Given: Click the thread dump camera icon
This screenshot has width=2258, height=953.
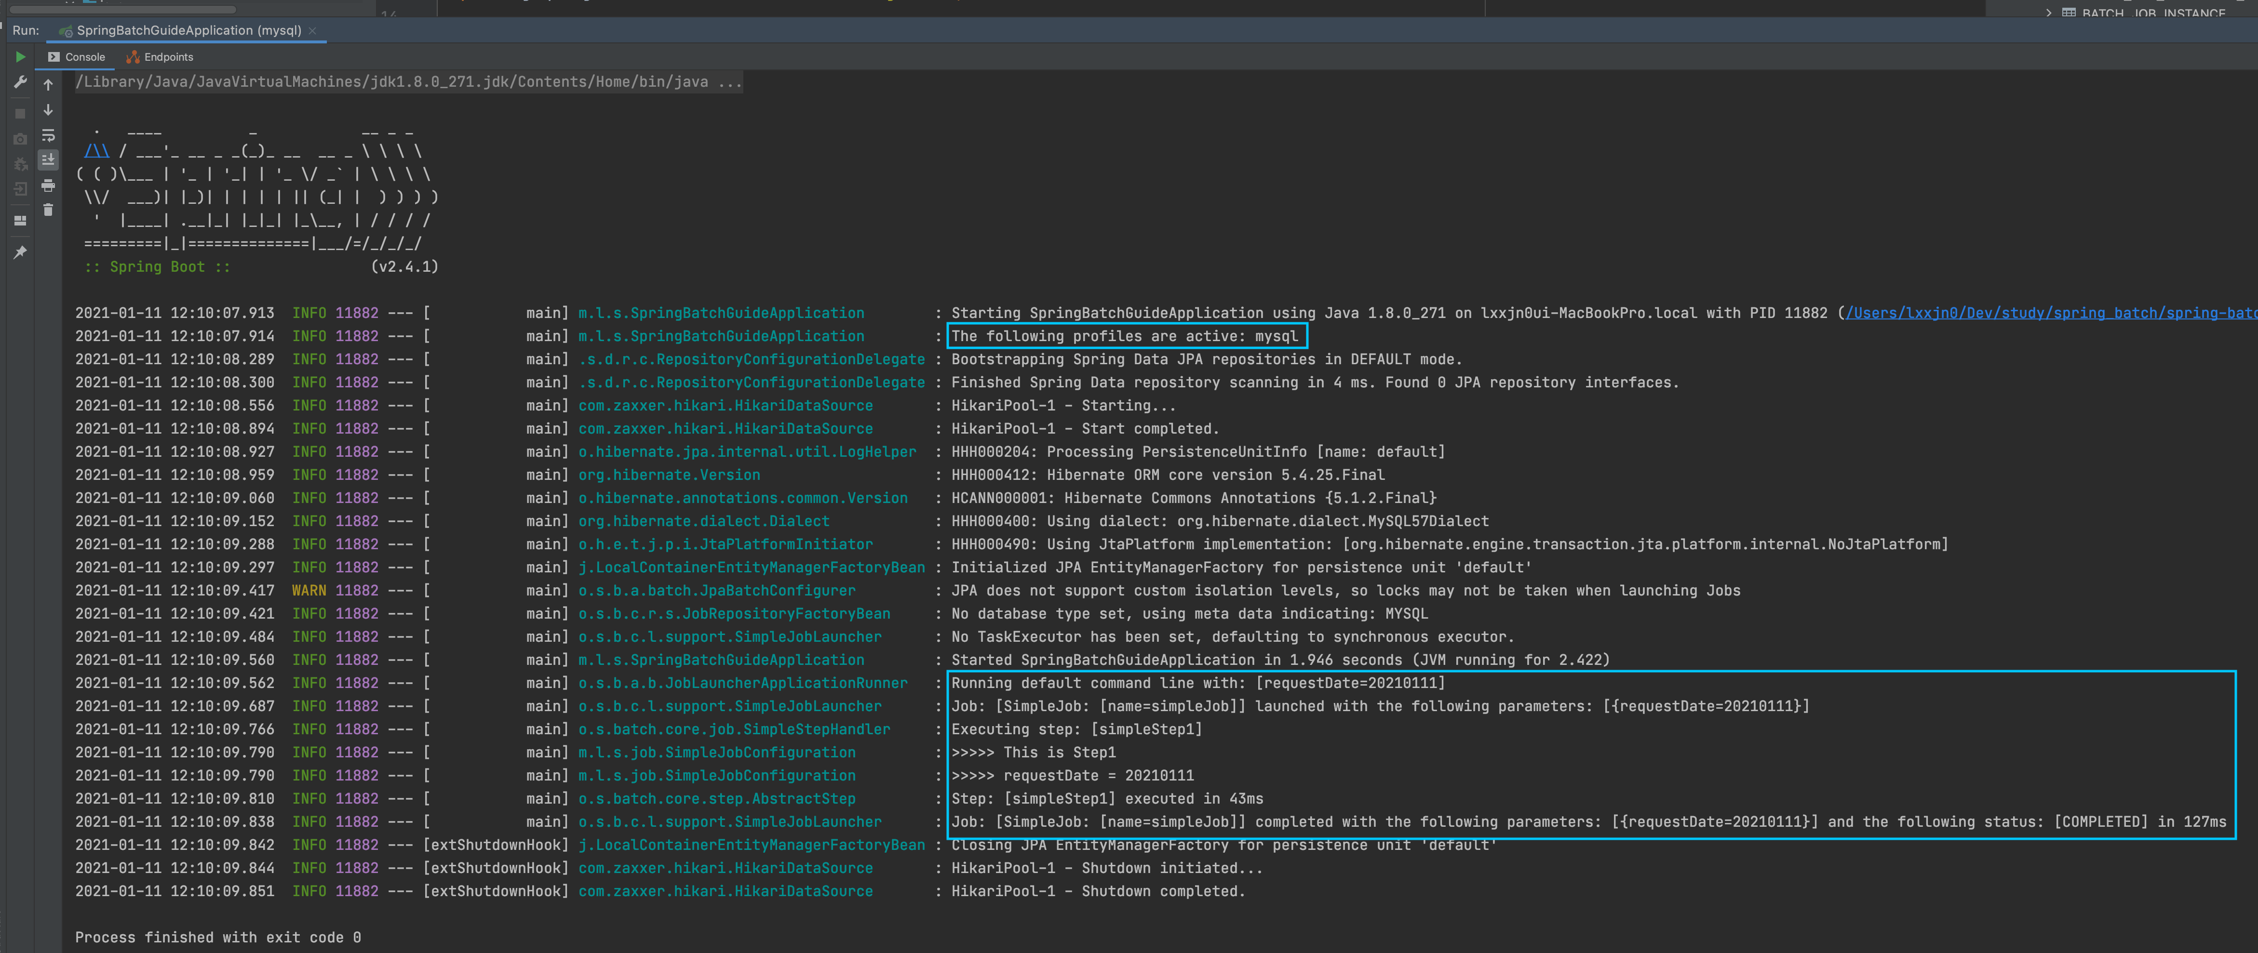Looking at the screenshot, I should coord(20,139).
